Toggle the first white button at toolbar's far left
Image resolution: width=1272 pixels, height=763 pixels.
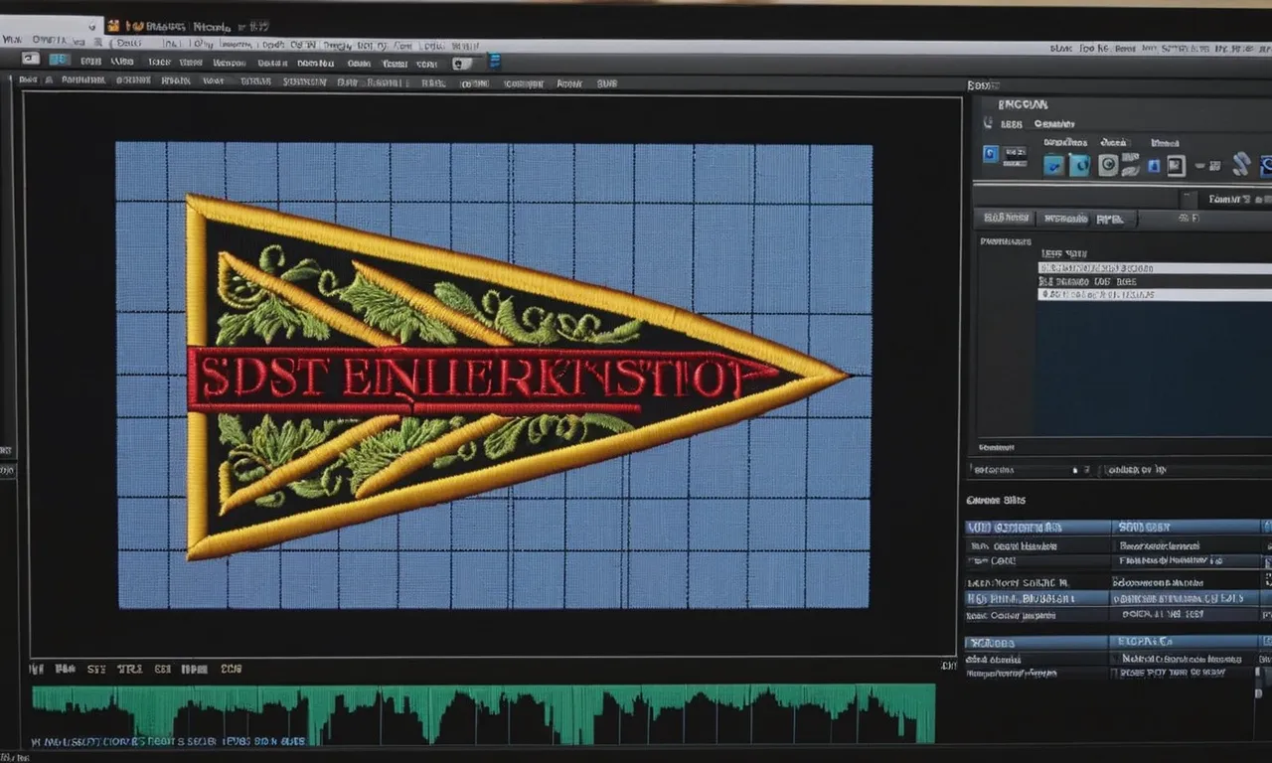coord(30,61)
